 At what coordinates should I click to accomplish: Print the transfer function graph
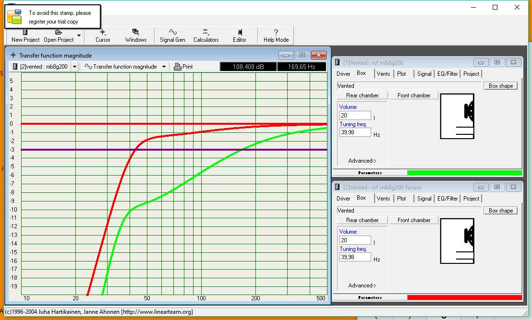pyautogui.click(x=183, y=67)
